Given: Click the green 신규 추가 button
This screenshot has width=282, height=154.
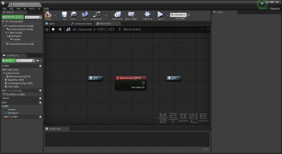Looking at the screenshot, I should (x=9, y=60).
